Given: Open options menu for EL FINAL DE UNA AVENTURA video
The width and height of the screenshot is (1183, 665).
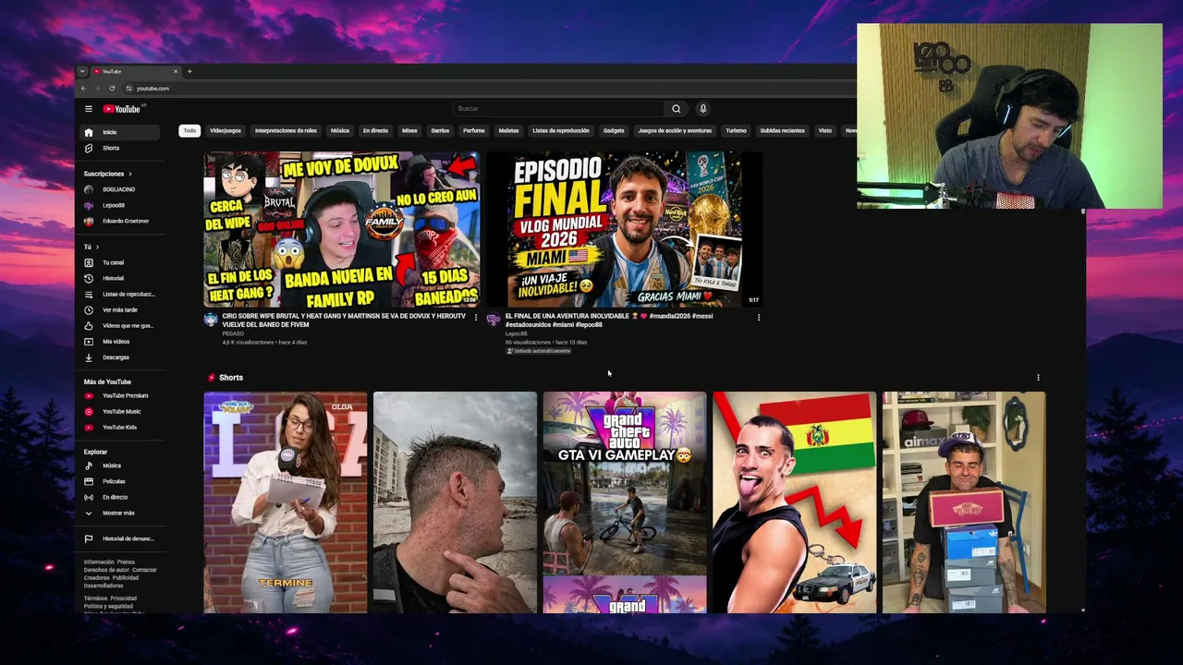Looking at the screenshot, I should point(759,317).
